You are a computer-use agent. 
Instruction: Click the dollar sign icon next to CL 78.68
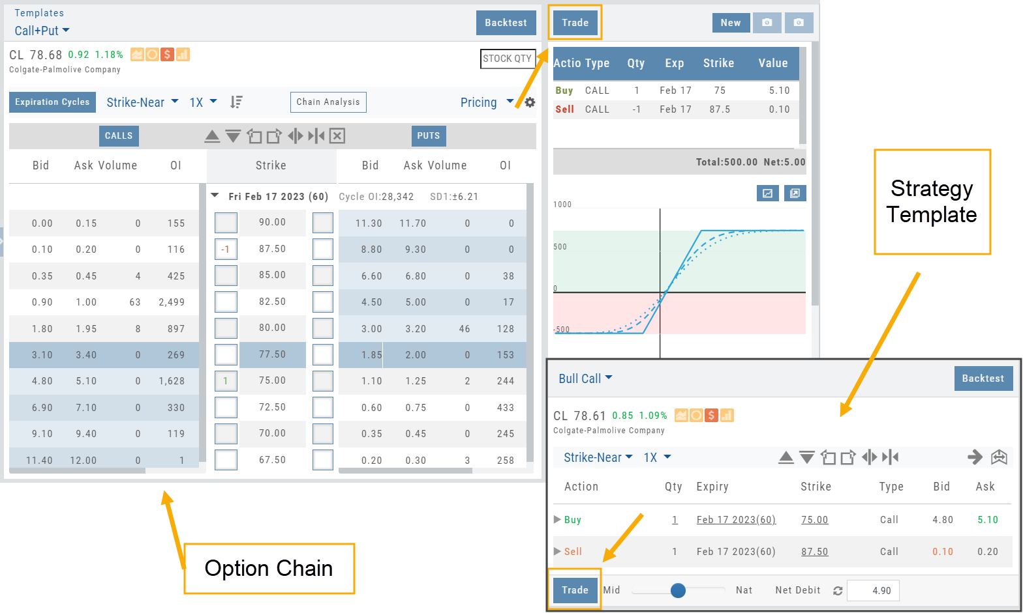(x=168, y=55)
